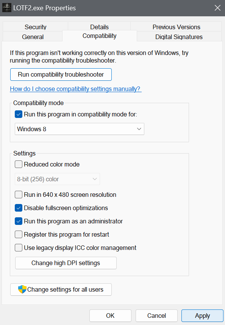Open the Windows 8 compatibility mode dropdown
The width and height of the screenshot is (225, 325).
tap(80, 129)
